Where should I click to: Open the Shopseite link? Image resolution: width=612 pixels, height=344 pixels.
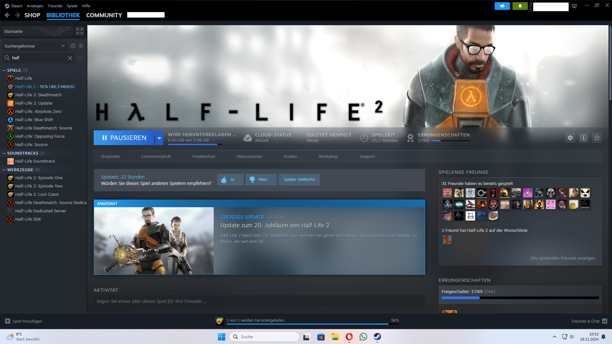pyautogui.click(x=110, y=156)
